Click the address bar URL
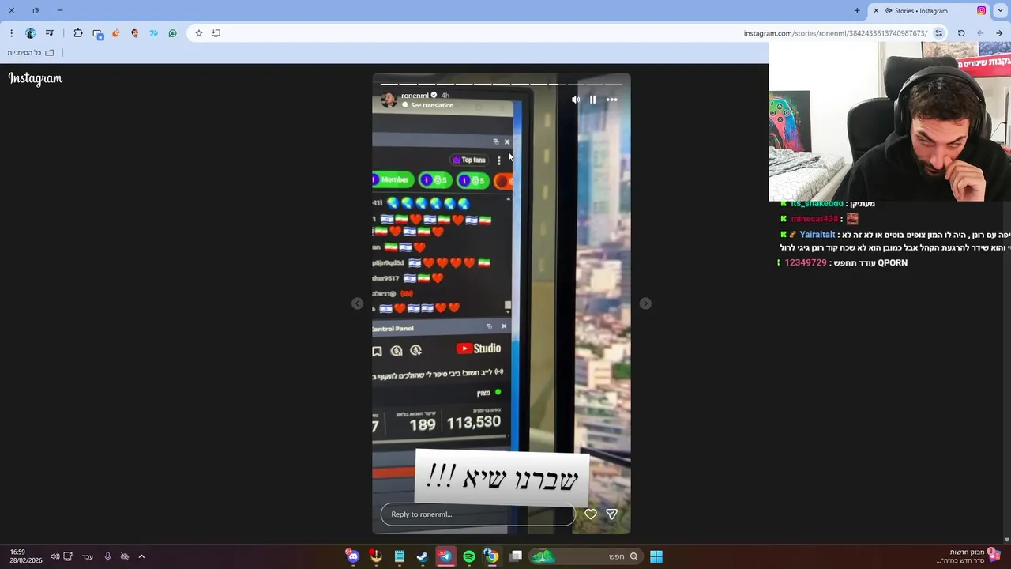Screen dimensions: 1011x569 click(x=835, y=33)
